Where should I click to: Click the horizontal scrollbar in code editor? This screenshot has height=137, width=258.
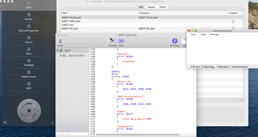pyautogui.click(x=138, y=135)
